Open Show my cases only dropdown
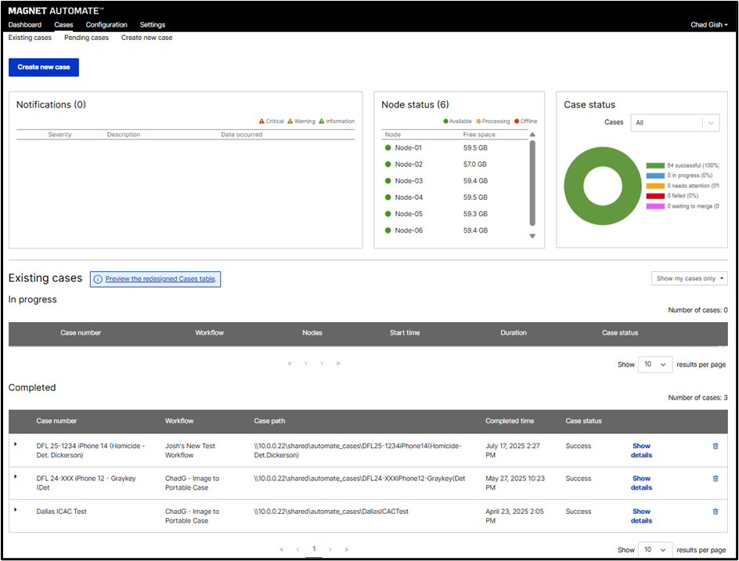The height and width of the screenshot is (561, 739). tap(689, 278)
